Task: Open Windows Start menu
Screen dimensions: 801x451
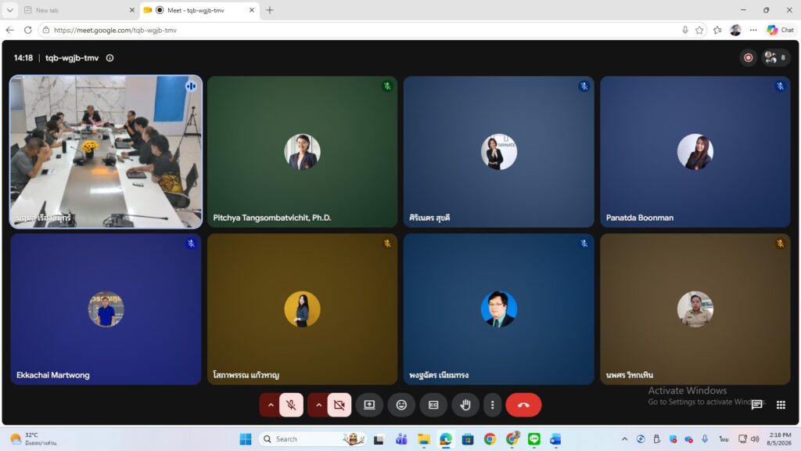Action: [x=246, y=439]
